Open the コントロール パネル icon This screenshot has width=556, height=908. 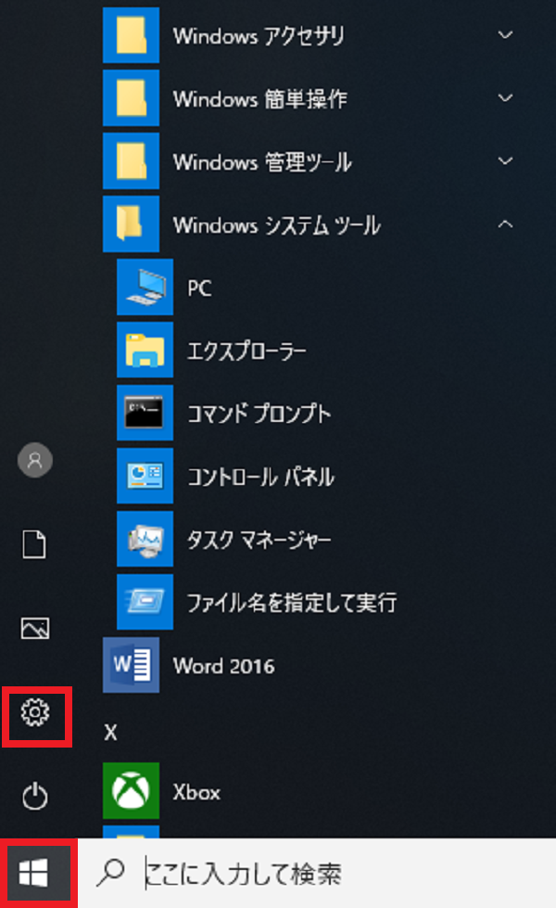145,476
